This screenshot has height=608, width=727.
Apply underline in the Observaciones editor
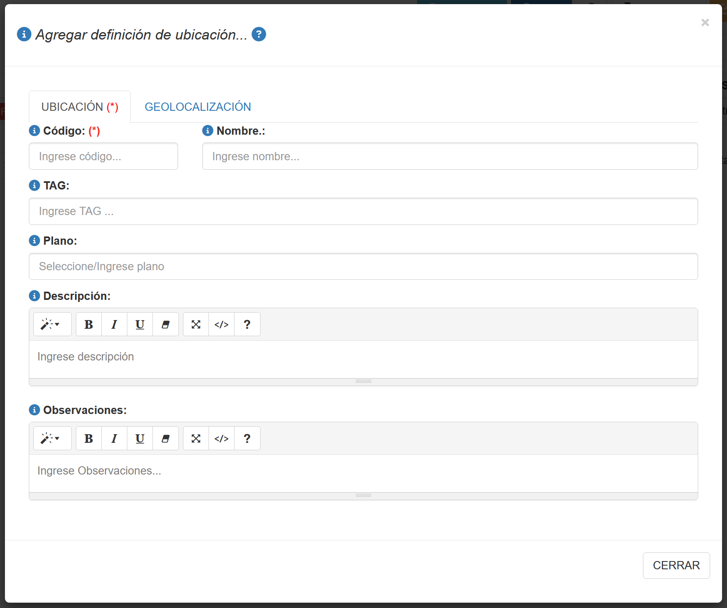point(140,439)
